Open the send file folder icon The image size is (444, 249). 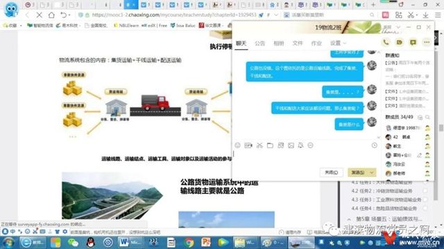tap(270, 145)
